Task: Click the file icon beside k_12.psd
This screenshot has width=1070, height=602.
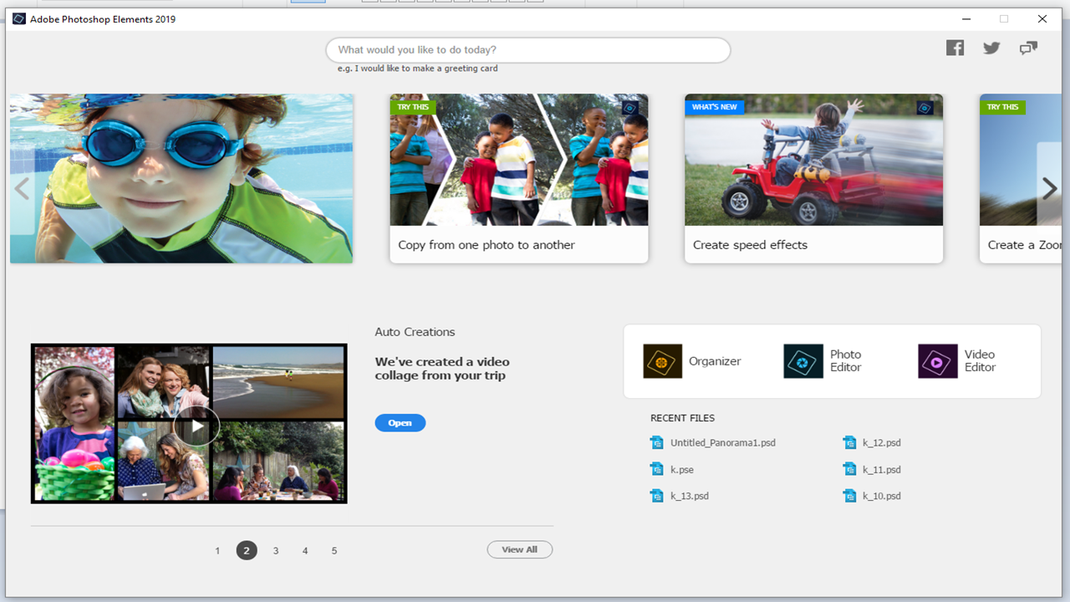Action: (x=848, y=442)
